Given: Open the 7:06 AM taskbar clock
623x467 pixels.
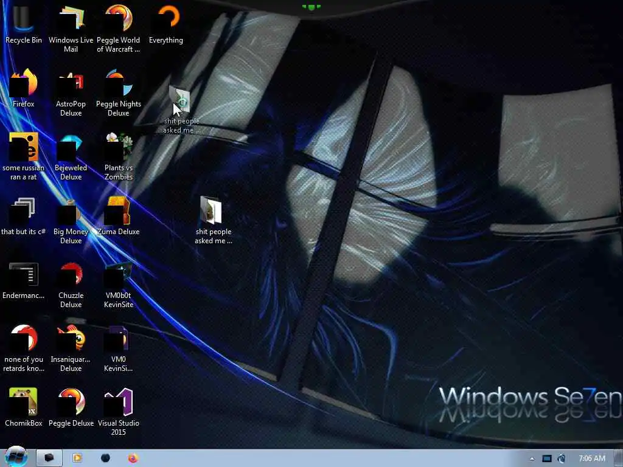Looking at the screenshot, I should tap(591, 458).
